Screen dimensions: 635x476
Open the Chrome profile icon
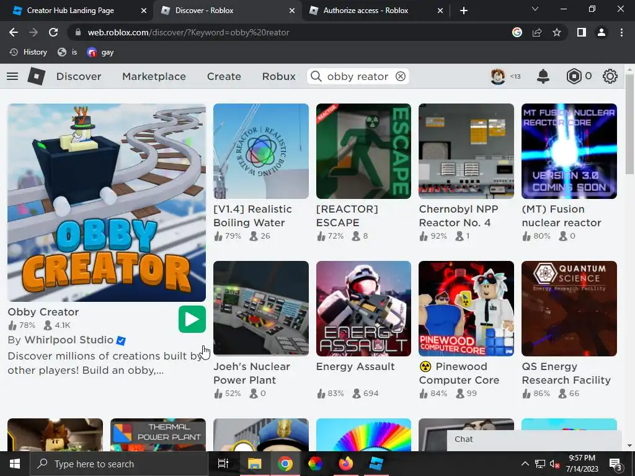click(x=602, y=32)
